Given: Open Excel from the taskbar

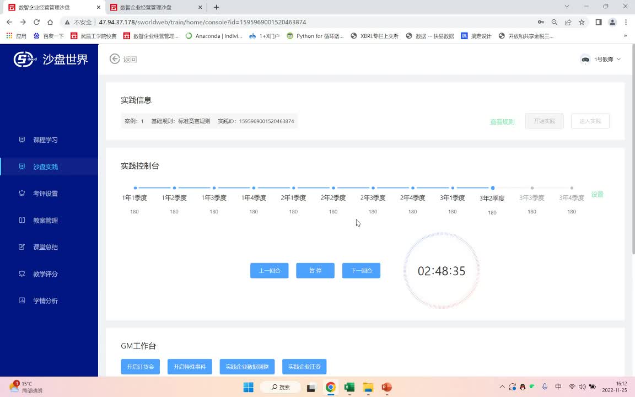Looking at the screenshot, I should click(349, 387).
